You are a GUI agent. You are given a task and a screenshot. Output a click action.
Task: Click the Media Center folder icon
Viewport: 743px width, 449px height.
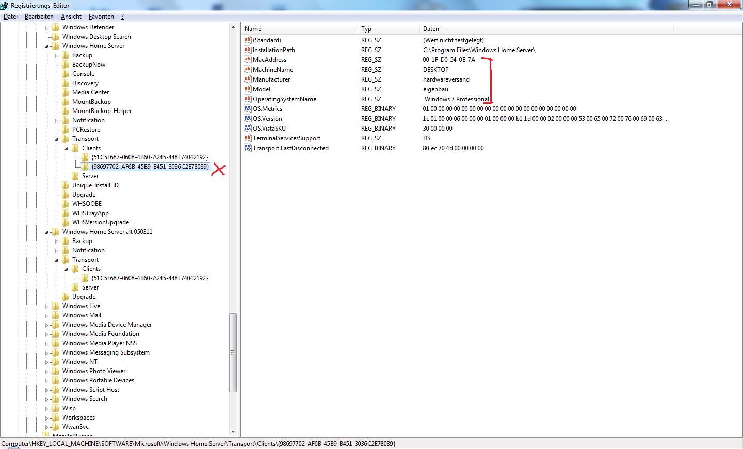pos(66,92)
